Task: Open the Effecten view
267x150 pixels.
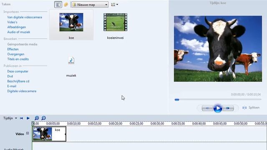Action: click(13, 49)
